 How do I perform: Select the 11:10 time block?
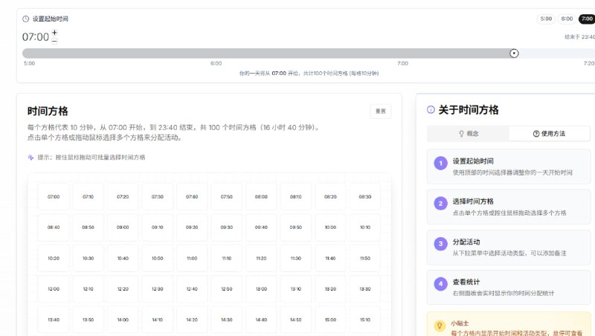(x=227, y=258)
